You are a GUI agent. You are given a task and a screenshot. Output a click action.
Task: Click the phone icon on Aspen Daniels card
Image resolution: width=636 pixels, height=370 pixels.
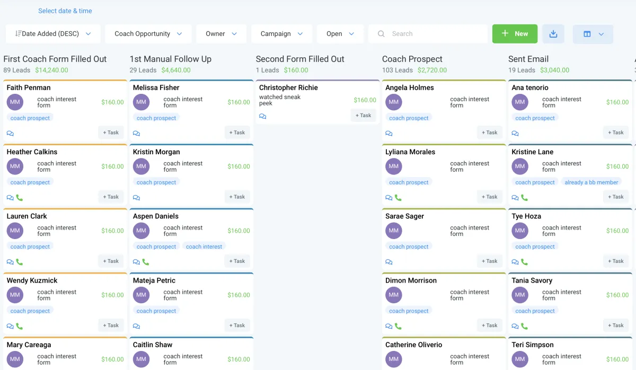click(x=146, y=262)
